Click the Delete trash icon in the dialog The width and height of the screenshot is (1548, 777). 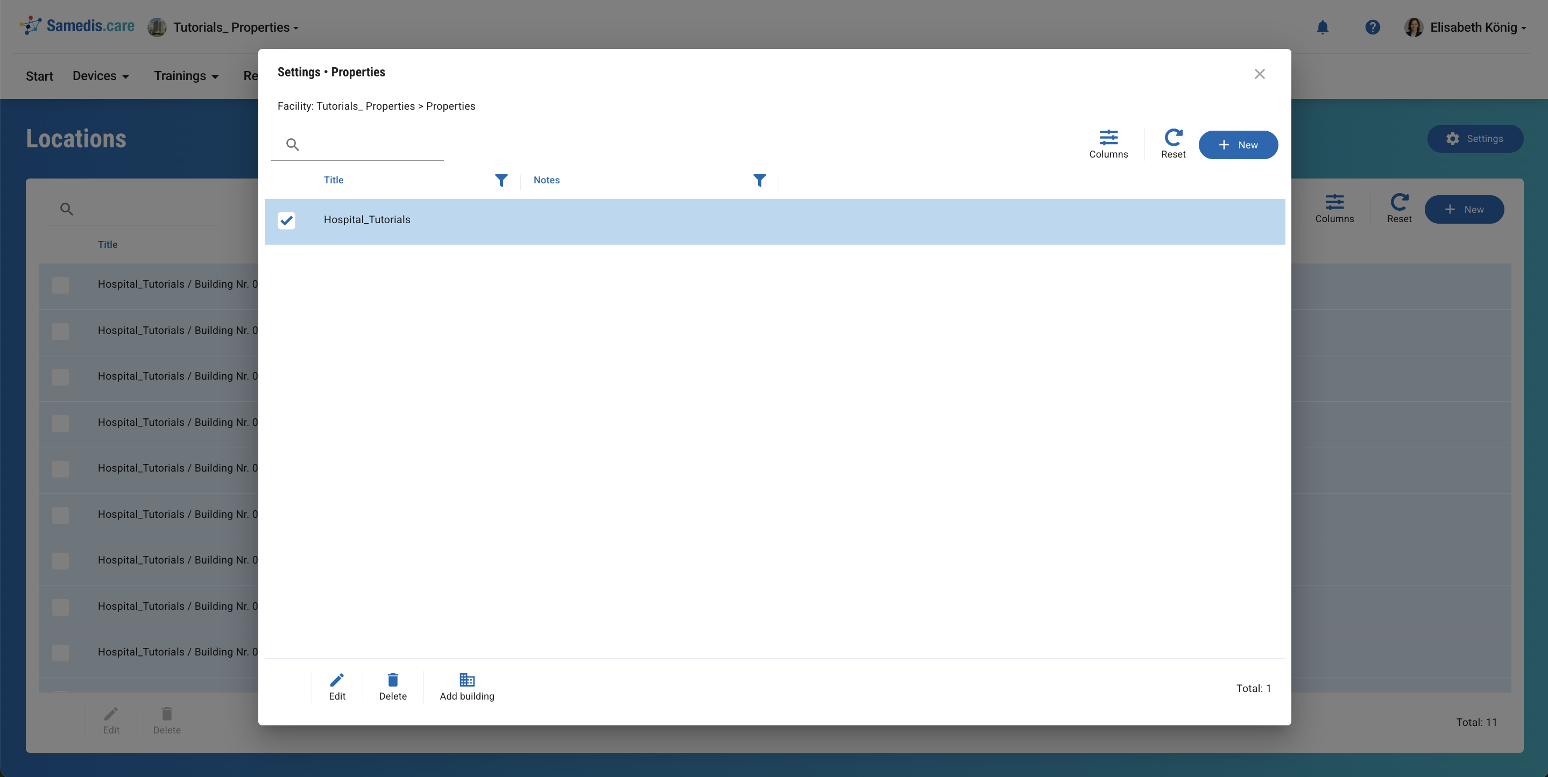[392, 680]
